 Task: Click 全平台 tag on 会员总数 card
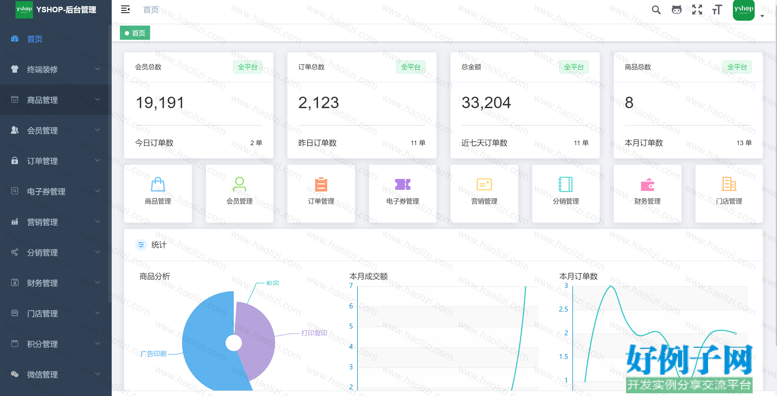(x=247, y=67)
